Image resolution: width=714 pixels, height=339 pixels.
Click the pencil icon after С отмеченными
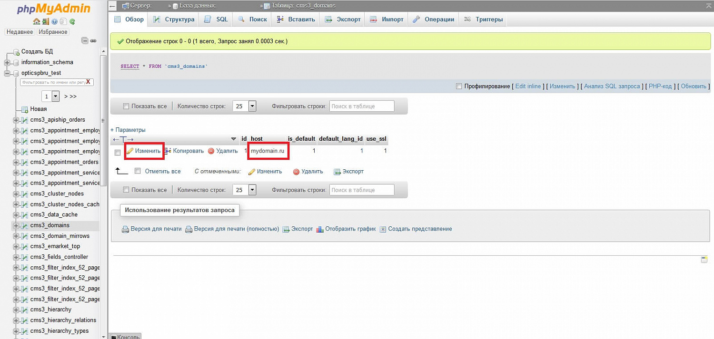(x=252, y=172)
